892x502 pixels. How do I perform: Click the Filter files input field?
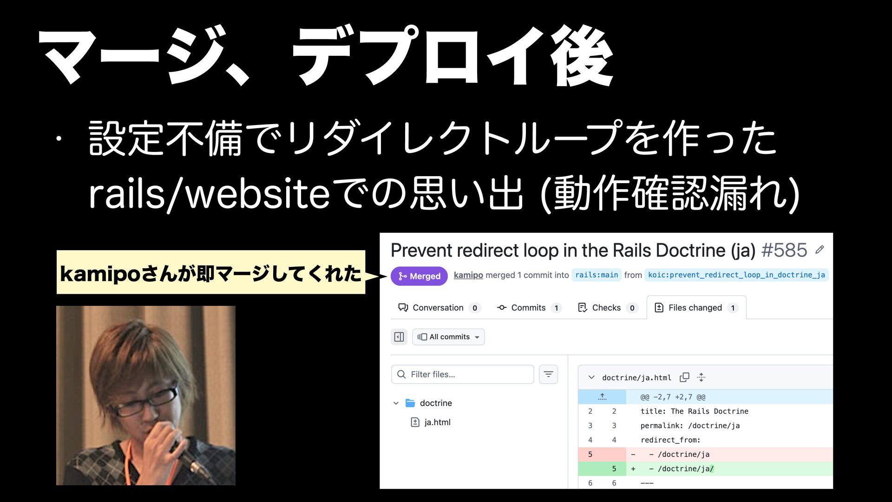tap(463, 374)
